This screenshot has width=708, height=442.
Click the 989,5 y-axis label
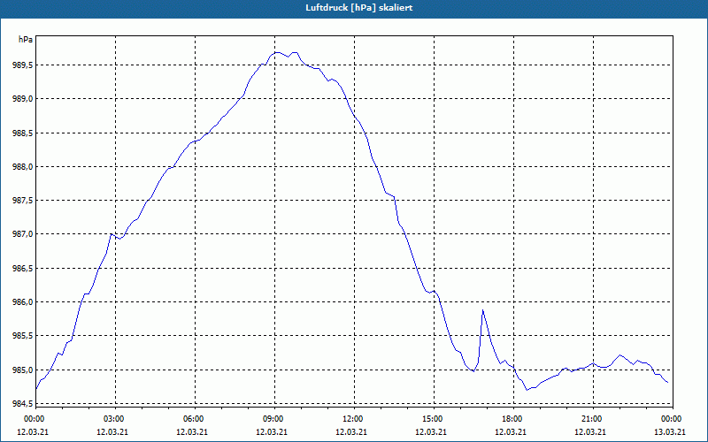tap(23, 65)
